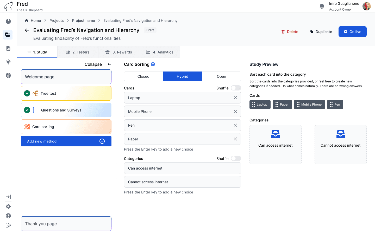Screen dimensions: 375x234
Task: Click the logout icon in sidebar
Action: [8, 225]
